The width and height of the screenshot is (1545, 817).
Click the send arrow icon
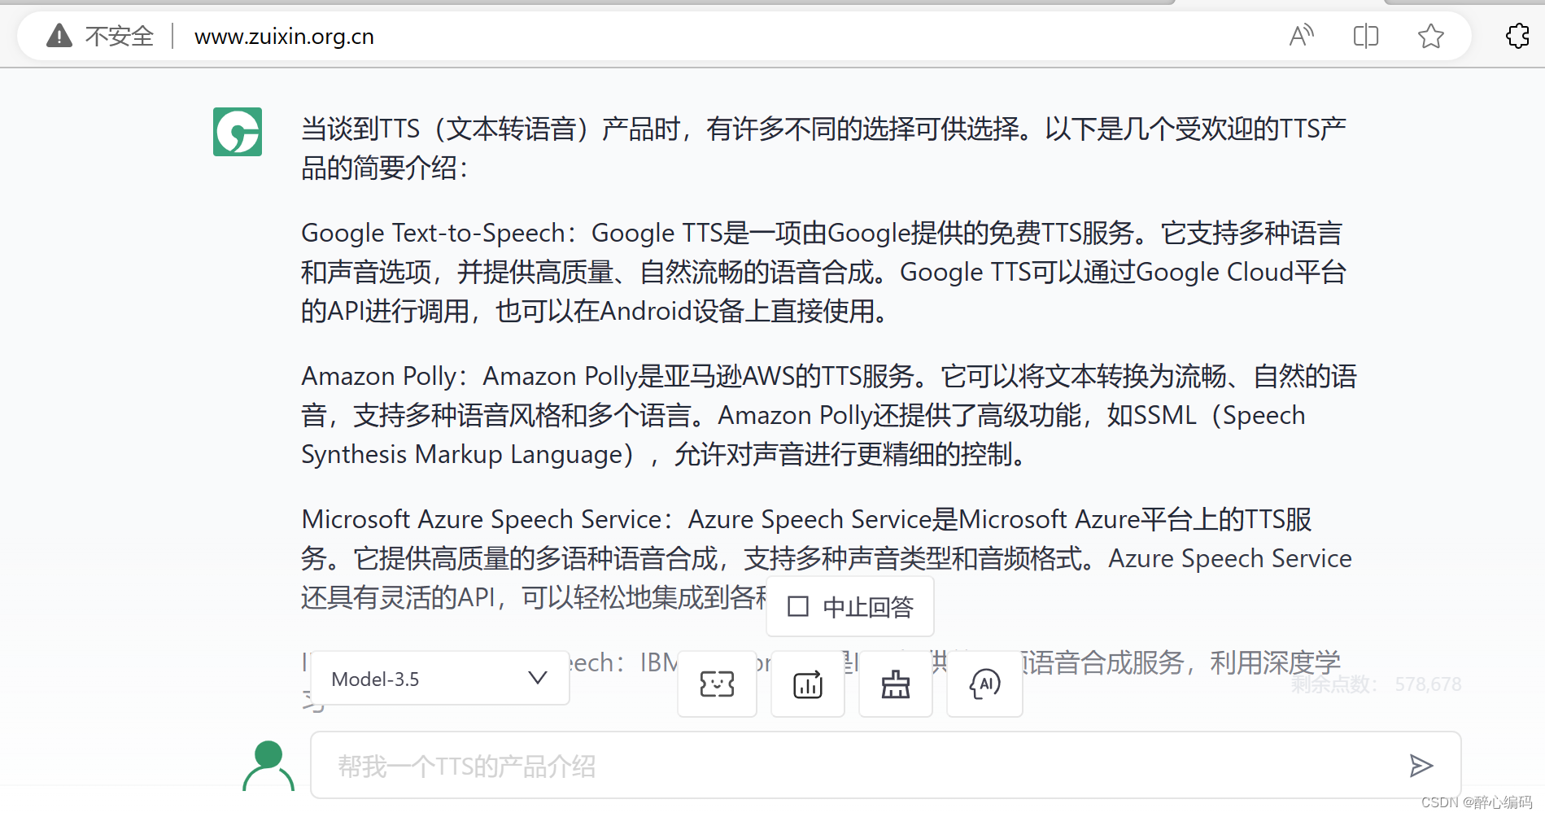click(1421, 766)
